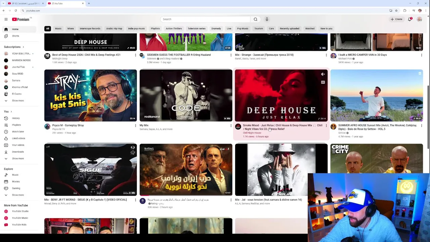This screenshot has height=242, width=430.
Task: Expand the Subscriptions header chevron
Action: 23,47
